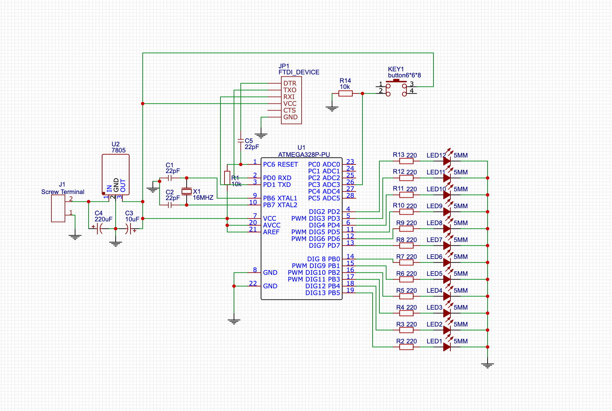Click ground symbol left of R14
612x411 pixels.
[x=332, y=108]
